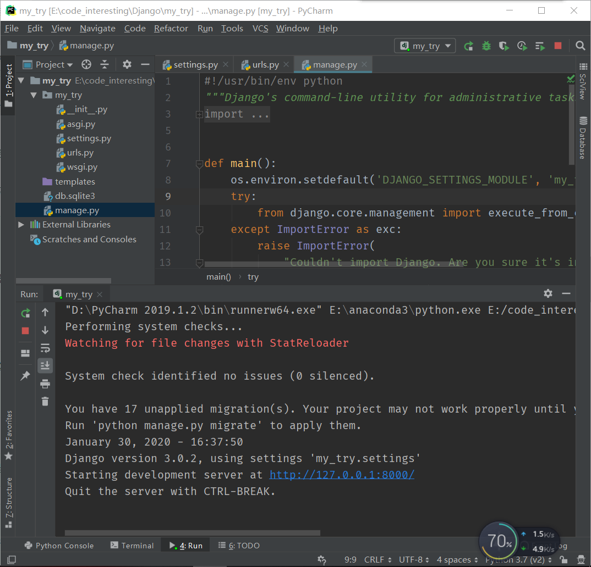
Task: Open Search Everywhere magnifier icon
Action: pyautogui.click(x=581, y=46)
